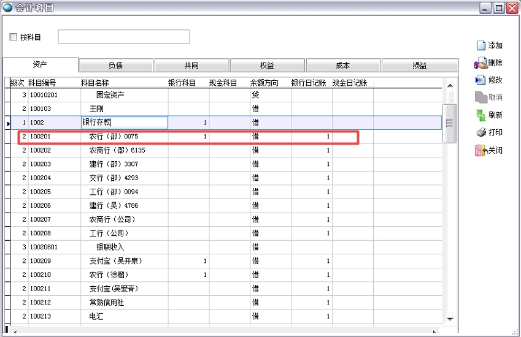Click the 删除 (Delete) icon

[480, 62]
